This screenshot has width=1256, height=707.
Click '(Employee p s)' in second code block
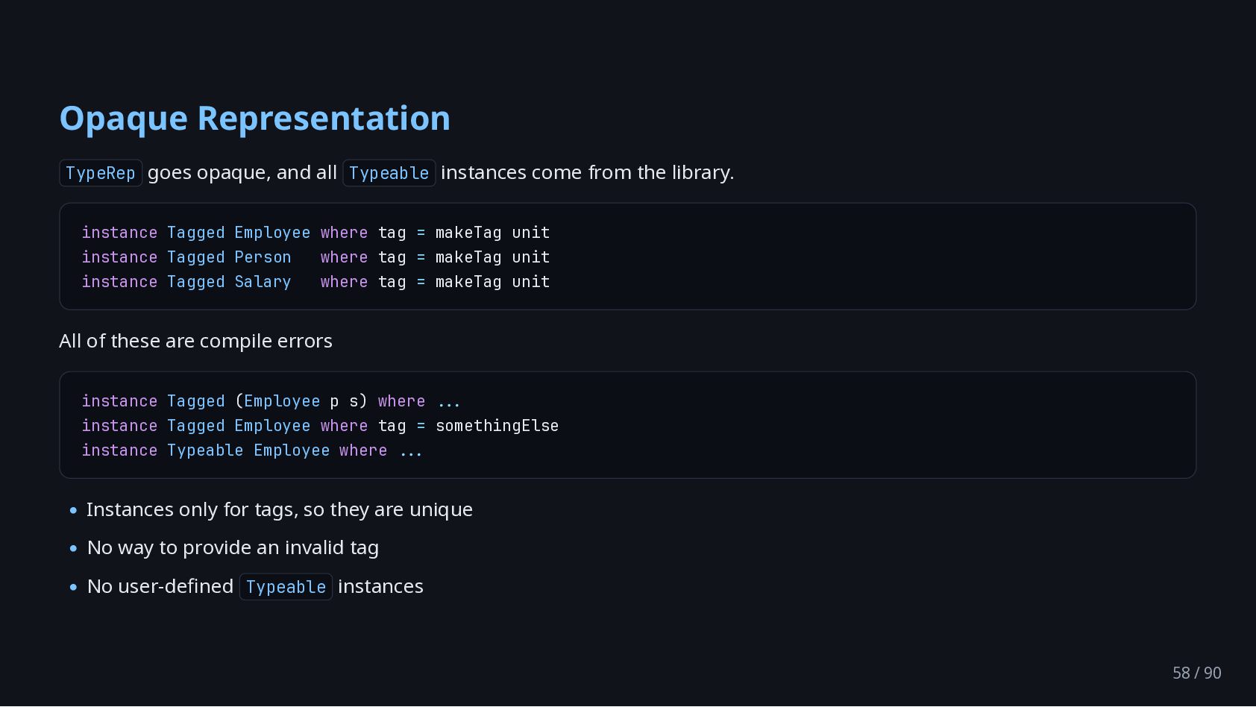(x=301, y=401)
